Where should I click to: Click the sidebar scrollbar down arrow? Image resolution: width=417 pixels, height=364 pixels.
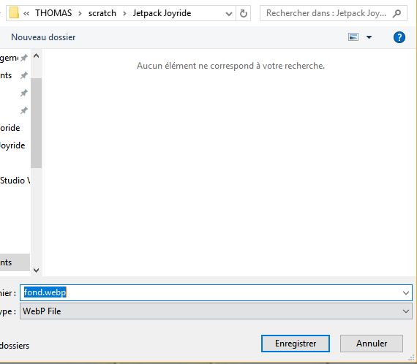(x=36, y=270)
